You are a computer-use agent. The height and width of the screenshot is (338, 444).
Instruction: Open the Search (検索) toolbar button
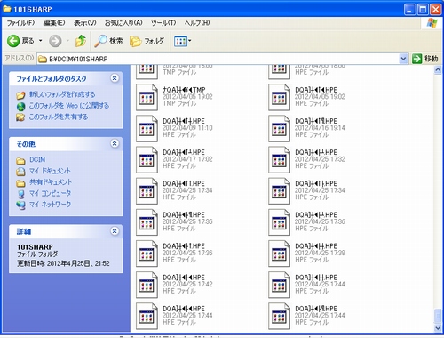click(108, 41)
